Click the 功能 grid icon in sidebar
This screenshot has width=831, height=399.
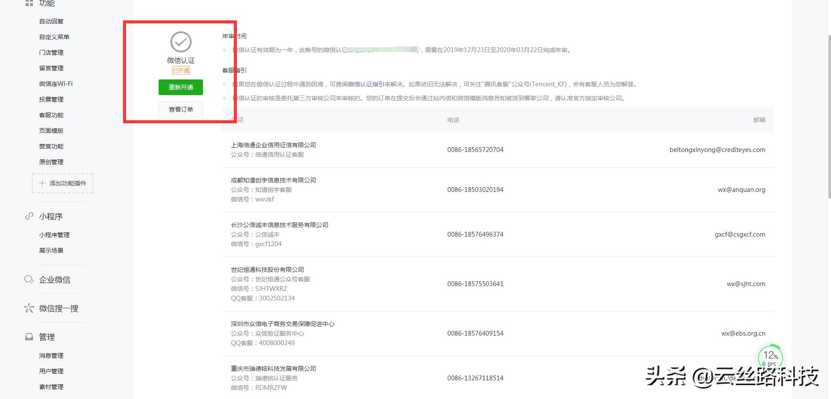click(29, 3)
